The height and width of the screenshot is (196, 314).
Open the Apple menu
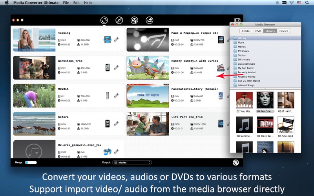coord(7,3)
